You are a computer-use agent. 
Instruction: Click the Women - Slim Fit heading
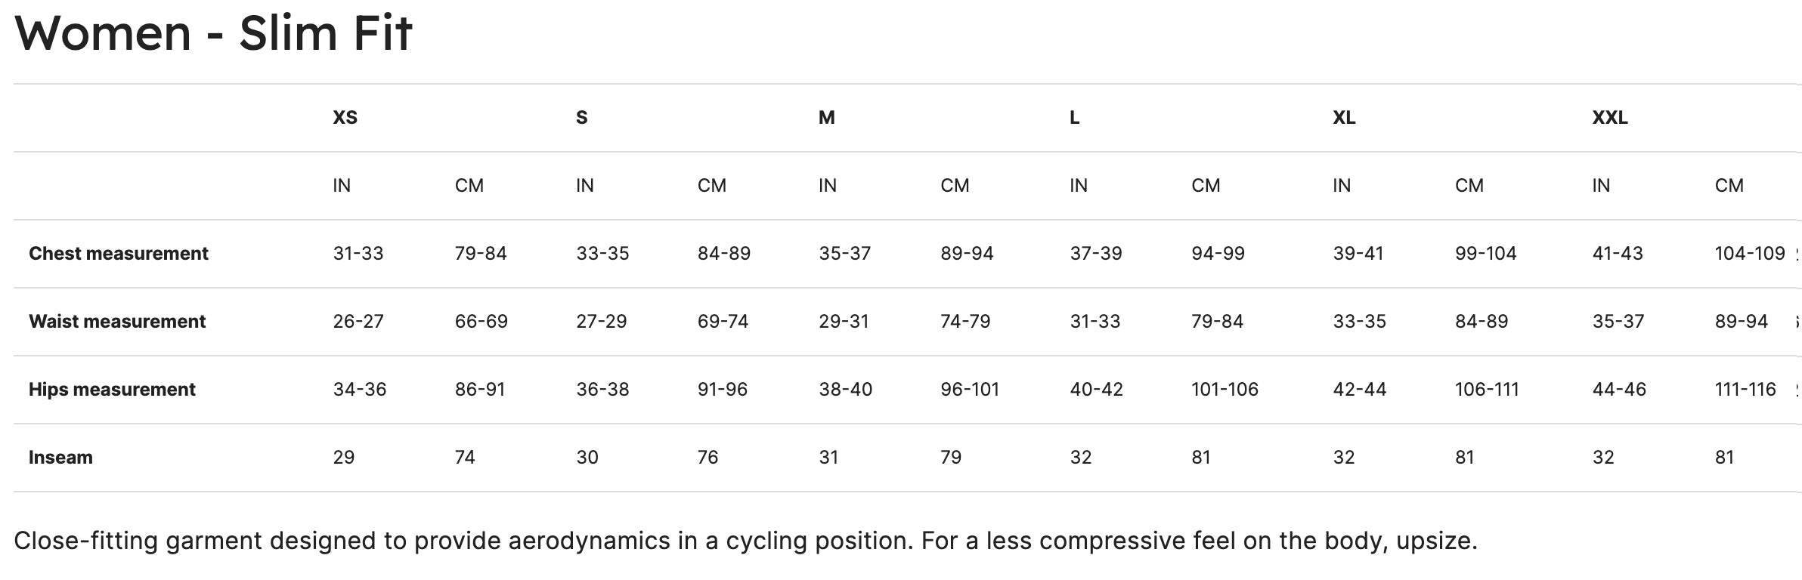tap(213, 33)
